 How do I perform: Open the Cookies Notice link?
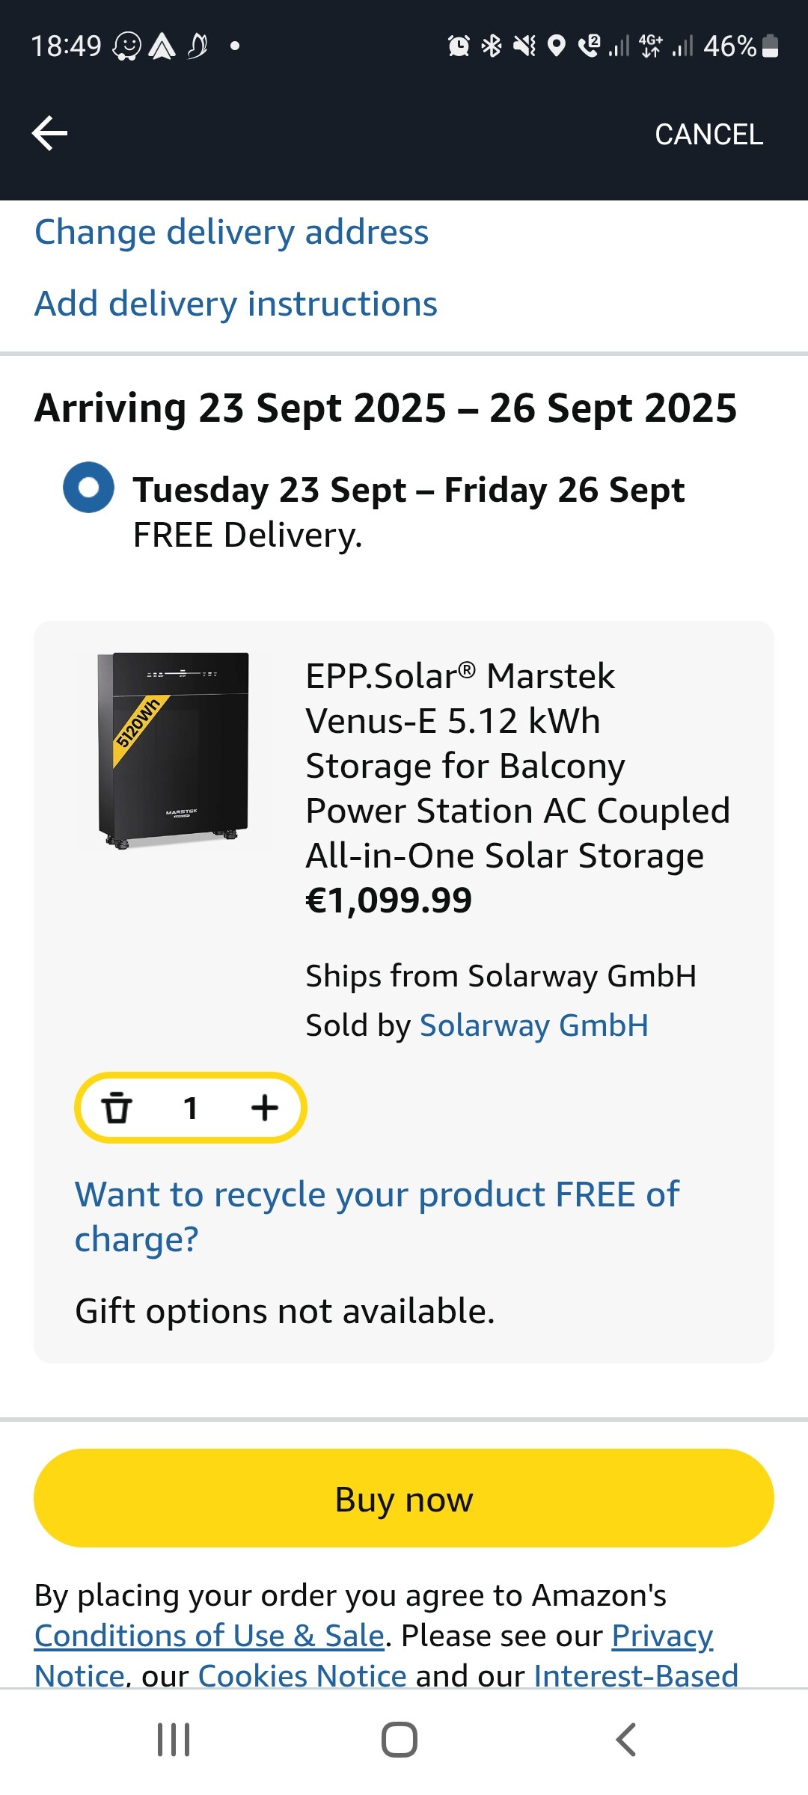point(302,1676)
